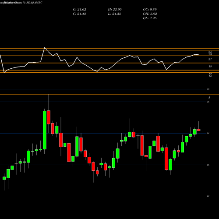Click the 26 price axis label

tap(208, 102)
